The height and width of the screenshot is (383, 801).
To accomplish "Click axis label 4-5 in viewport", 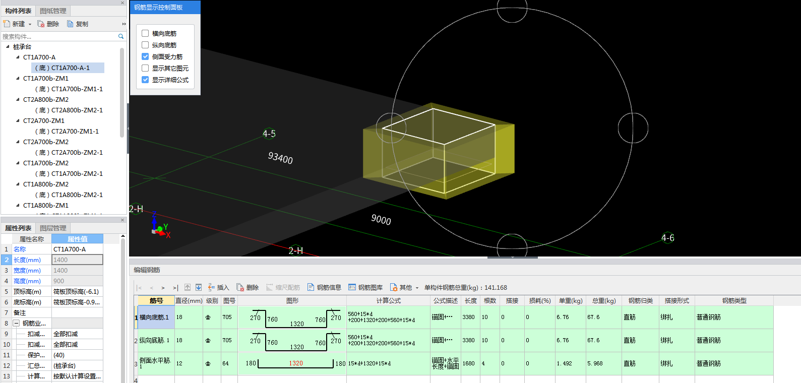I will (269, 134).
